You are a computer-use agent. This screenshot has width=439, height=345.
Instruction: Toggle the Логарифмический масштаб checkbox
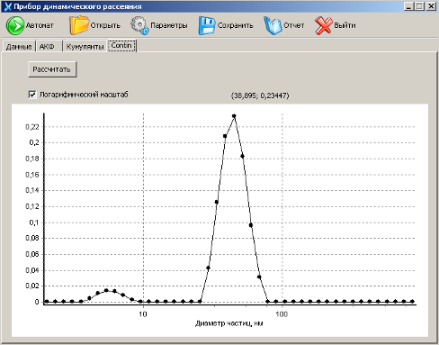coord(32,95)
